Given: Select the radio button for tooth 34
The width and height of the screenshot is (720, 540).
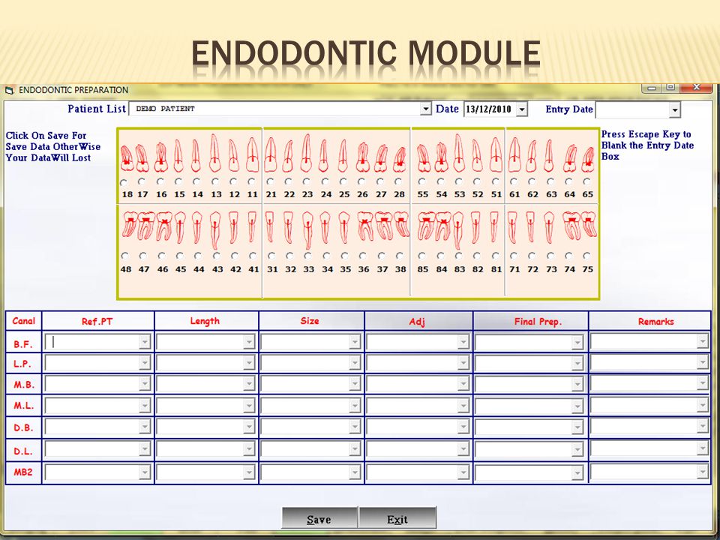Looking at the screenshot, I should [x=326, y=256].
